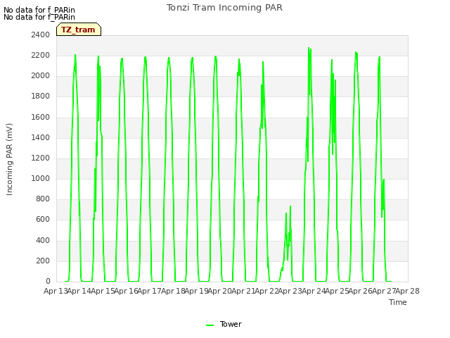This screenshot has width=450, height=338.
Task: Click the Apr 18 x-axis tick label
Action: pyautogui.click(x=173, y=291)
